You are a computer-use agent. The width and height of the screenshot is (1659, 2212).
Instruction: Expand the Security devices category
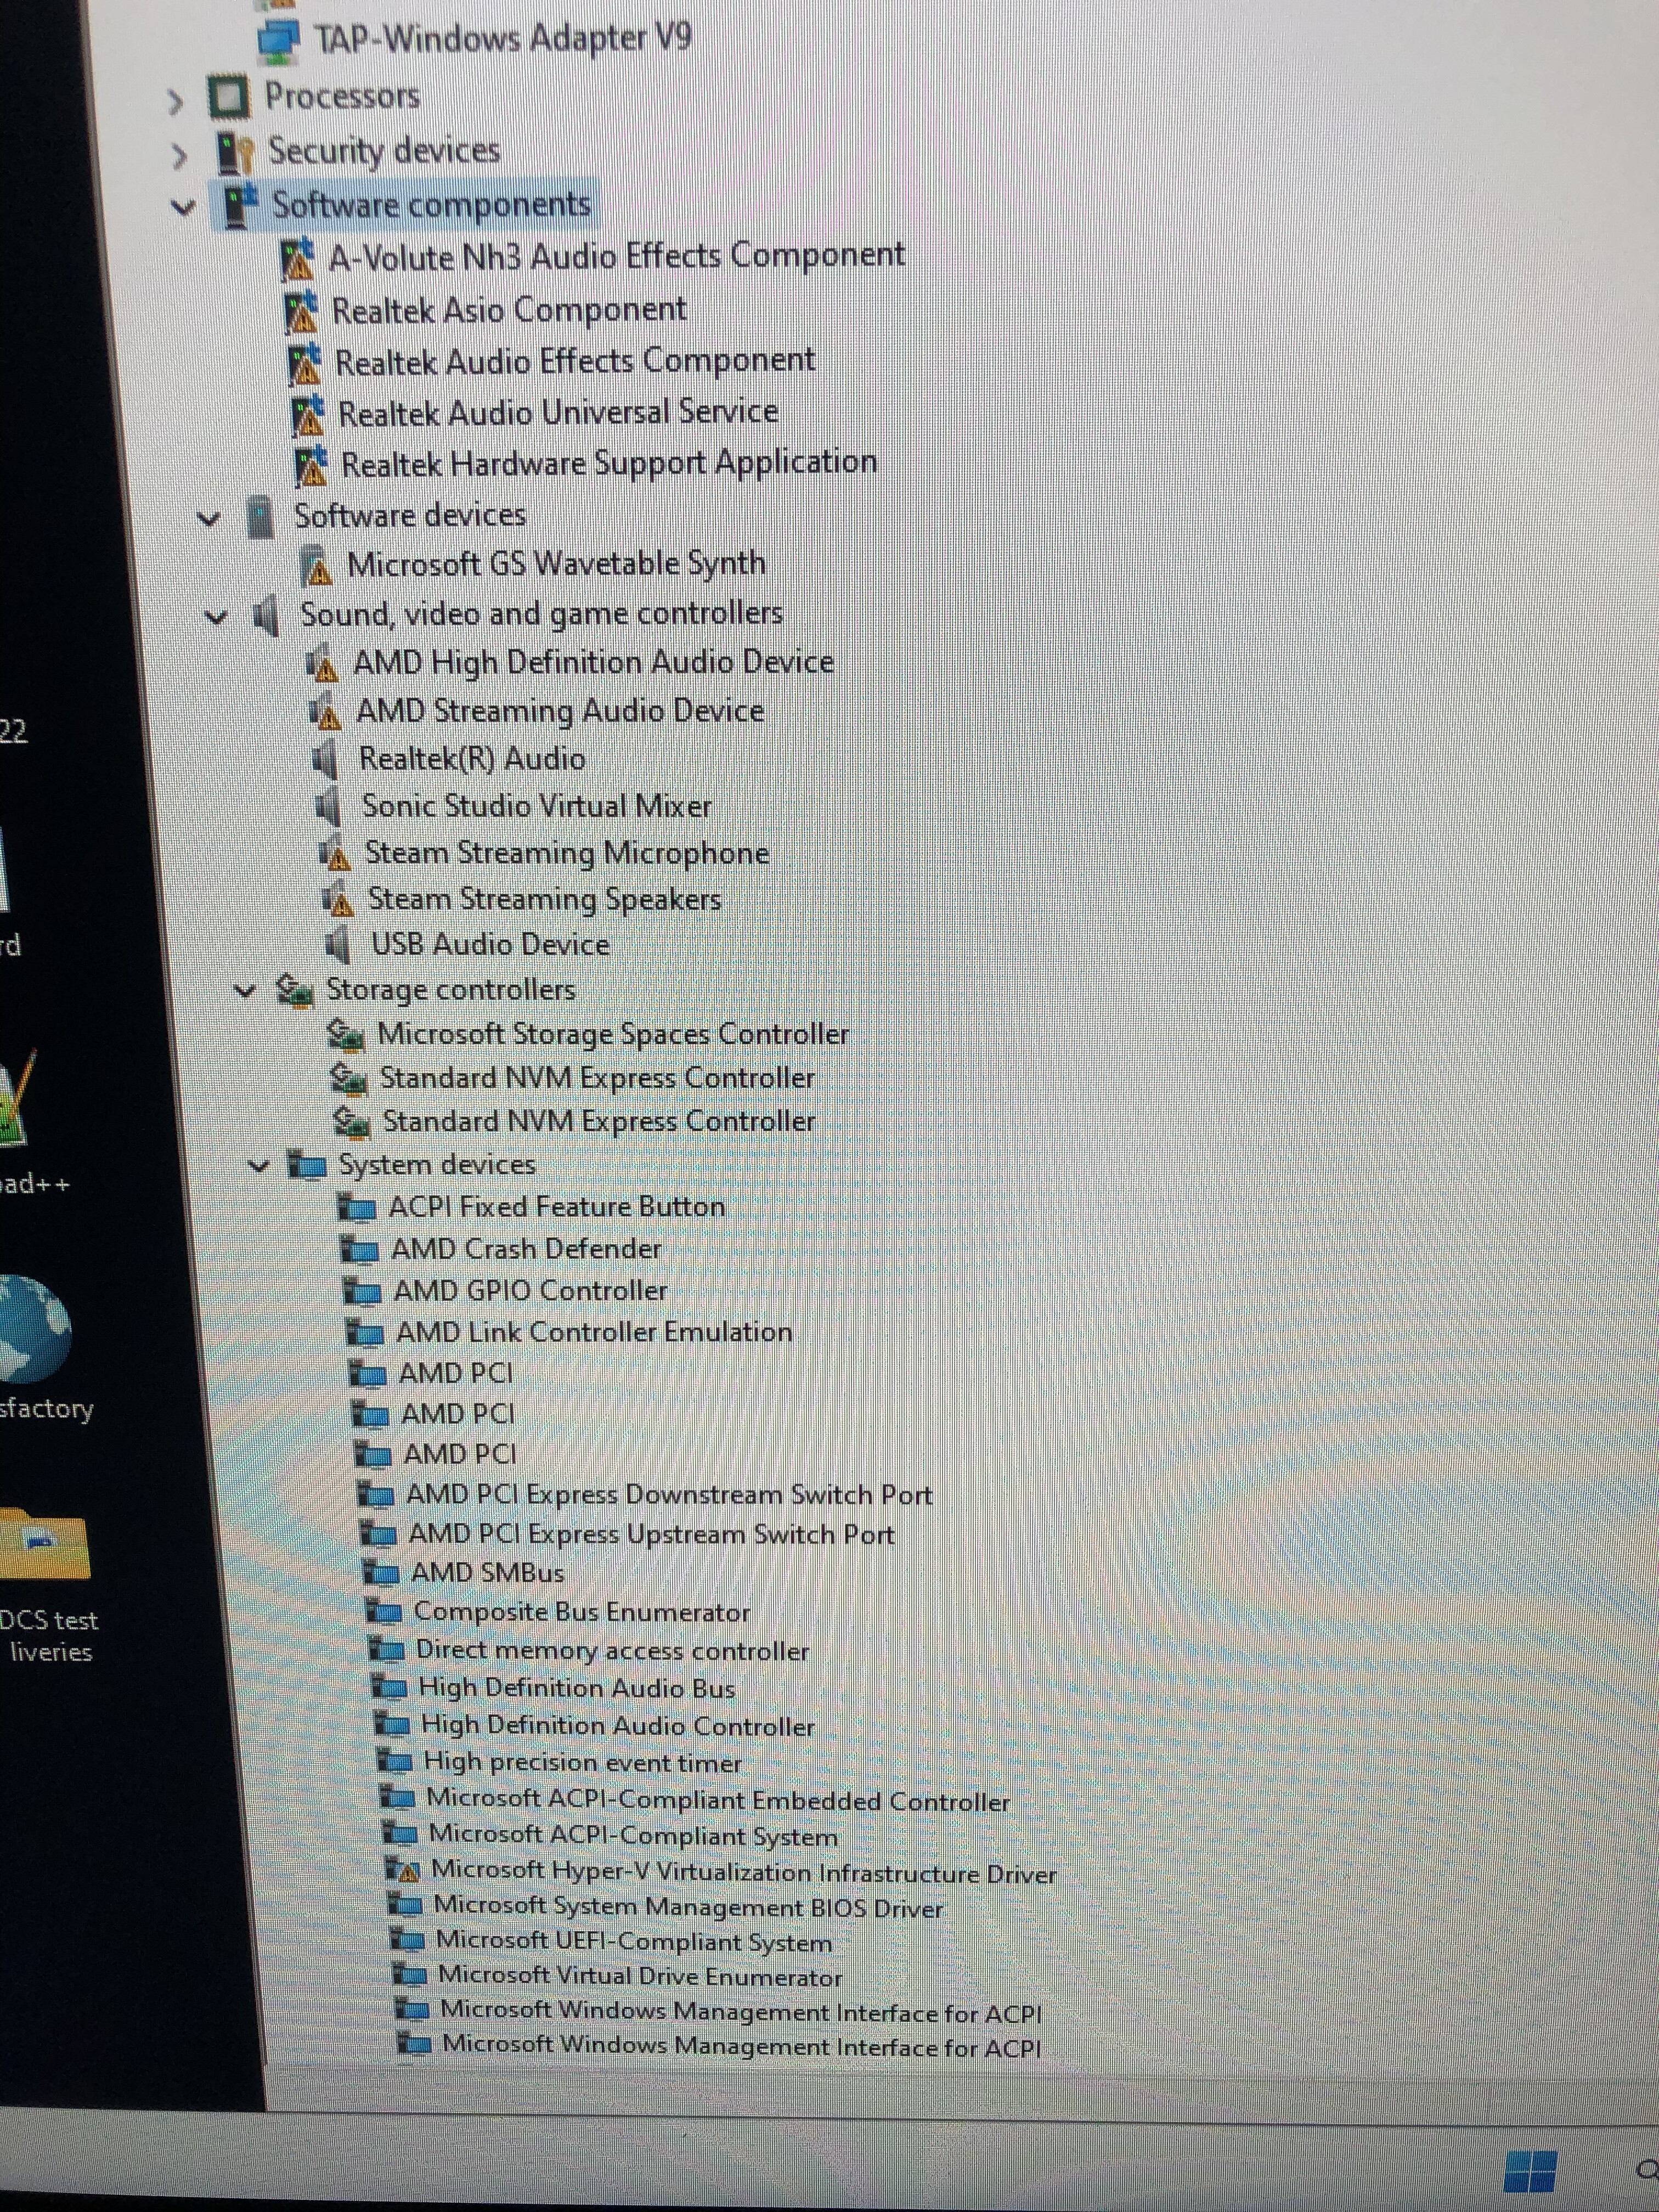click(180, 156)
